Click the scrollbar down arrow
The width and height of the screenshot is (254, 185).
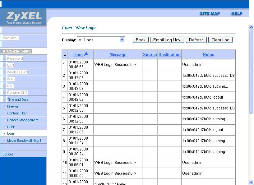click(252, 182)
